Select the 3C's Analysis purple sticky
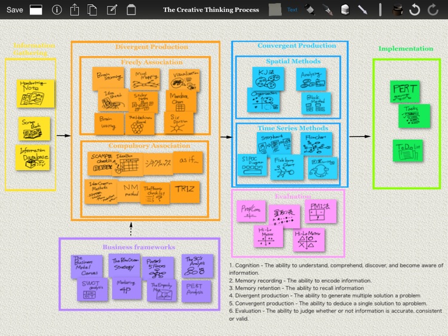The width and height of the screenshot is (448, 336). coord(197,266)
